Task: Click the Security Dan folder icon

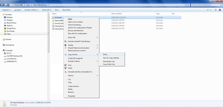Action: tap(53, 23)
